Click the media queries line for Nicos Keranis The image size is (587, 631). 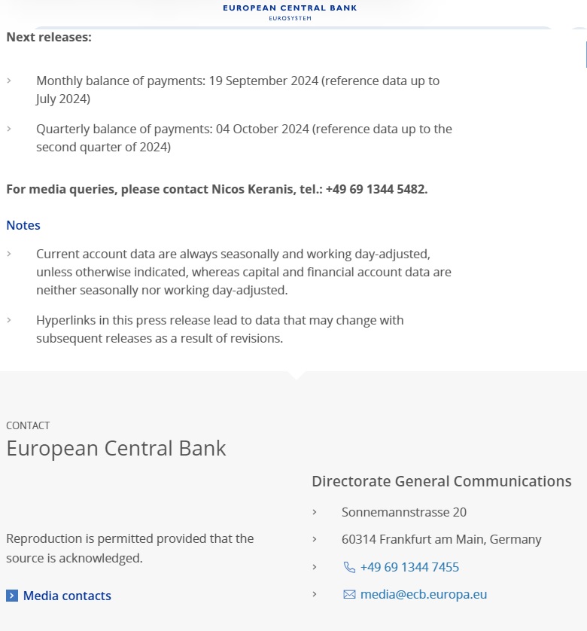click(x=217, y=189)
